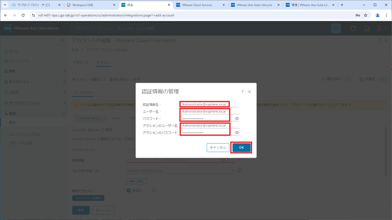This screenshot has height=220, width=392.
Task: Select 統合 under 管理
Action: coord(12,123)
